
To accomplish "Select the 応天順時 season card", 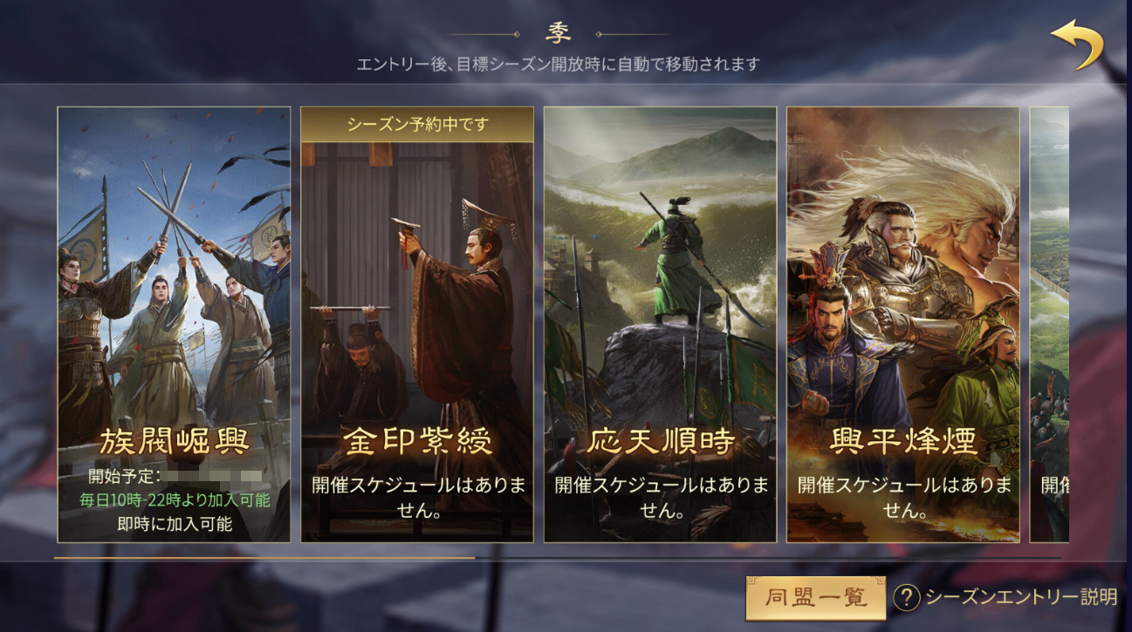I will 660,324.
